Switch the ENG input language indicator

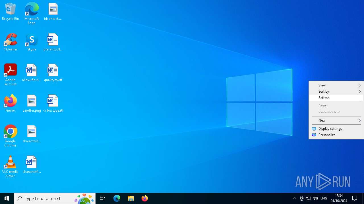pyautogui.click(x=324, y=198)
